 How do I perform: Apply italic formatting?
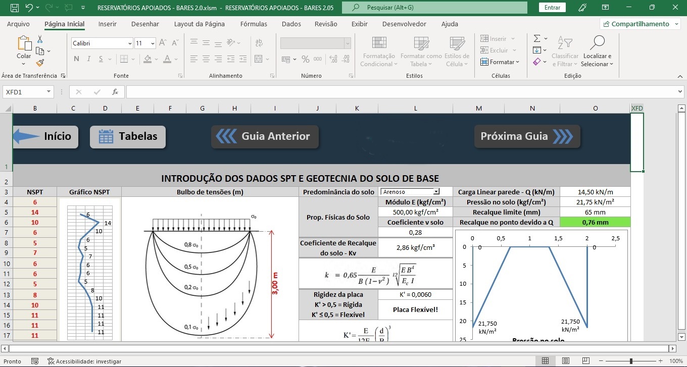click(x=90, y=59)
